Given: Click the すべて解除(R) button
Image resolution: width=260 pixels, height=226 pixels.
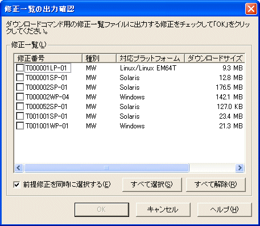Looking at the screenshot, I should tap(216, 185).
